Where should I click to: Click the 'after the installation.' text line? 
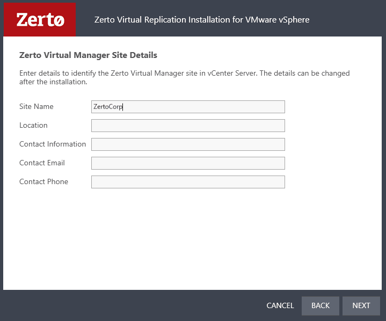tap(53, 82)
